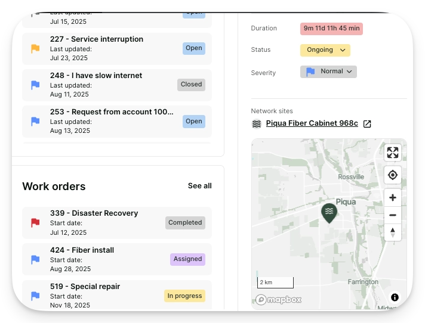Open the Normal severity dropdown
This screenshot has width=425, height=323.
coord(328,72)
